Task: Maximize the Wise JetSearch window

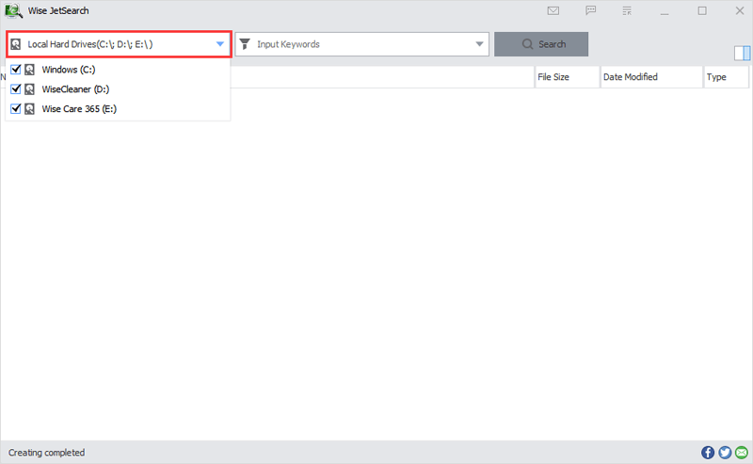Action: point(702,10)
